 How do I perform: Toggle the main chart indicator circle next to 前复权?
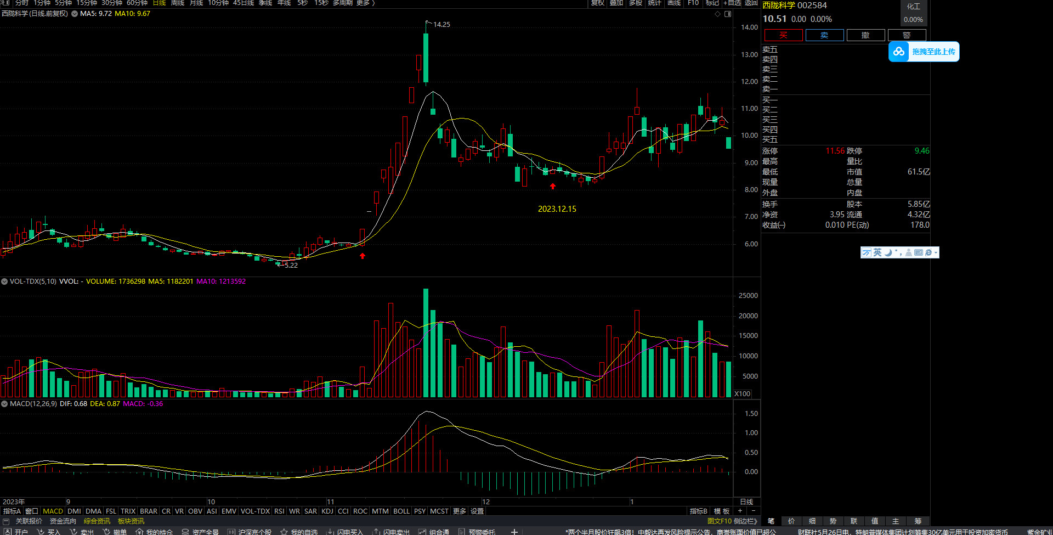click(x=74, y=14)
